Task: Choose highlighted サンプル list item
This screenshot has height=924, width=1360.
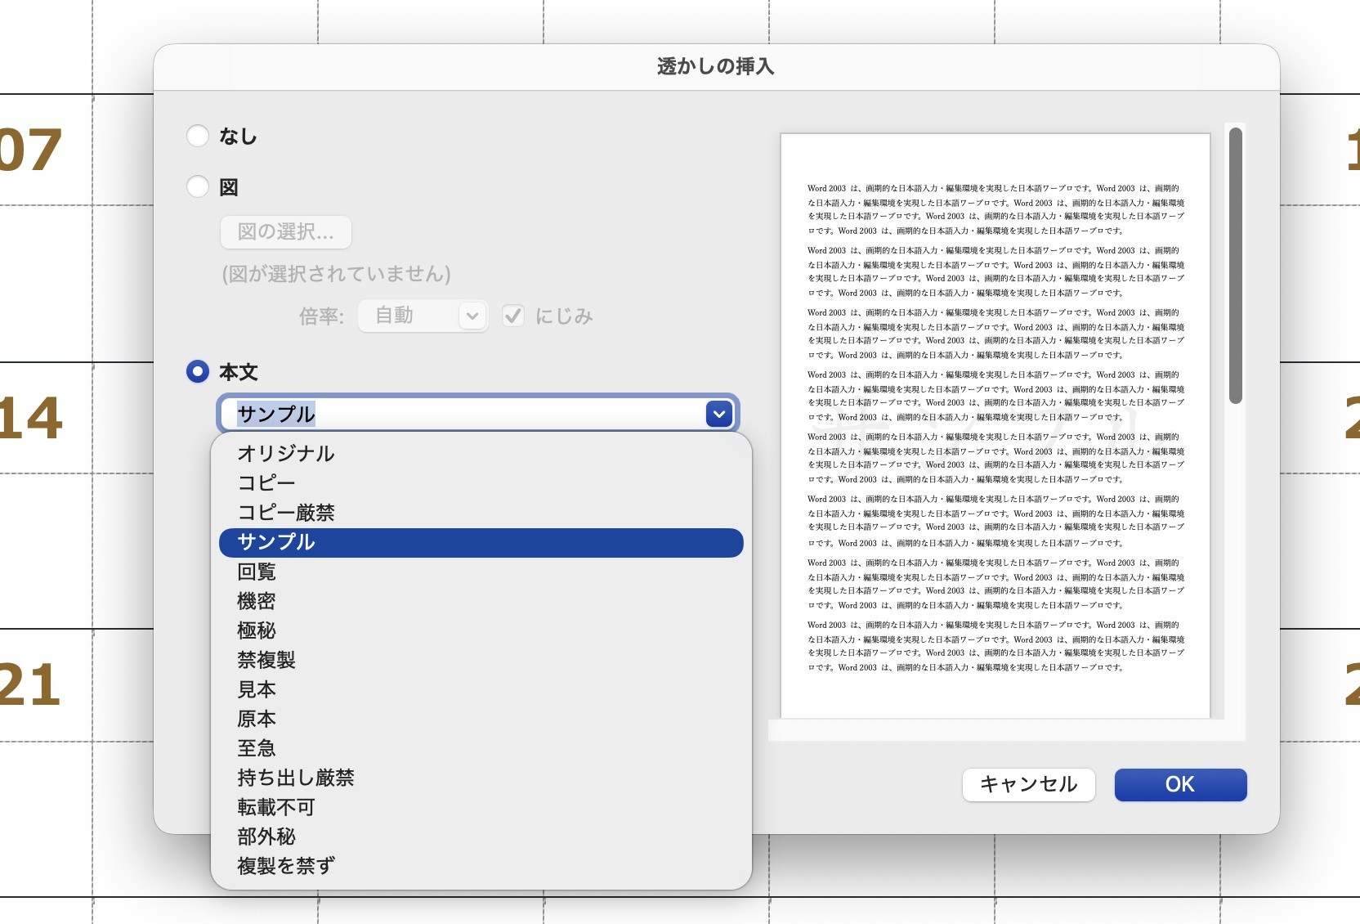Action: (x=481, y=542)
